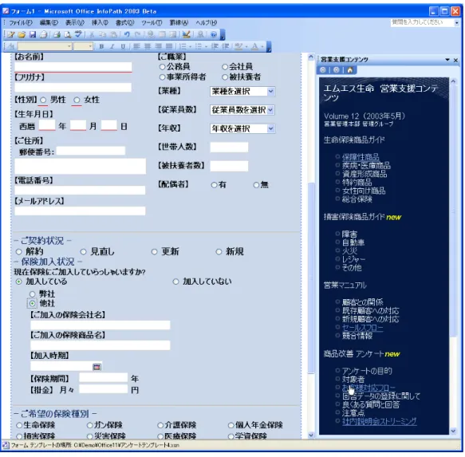
Task: Choose the 解約 contract status radio
Action: tap(18, 252)
